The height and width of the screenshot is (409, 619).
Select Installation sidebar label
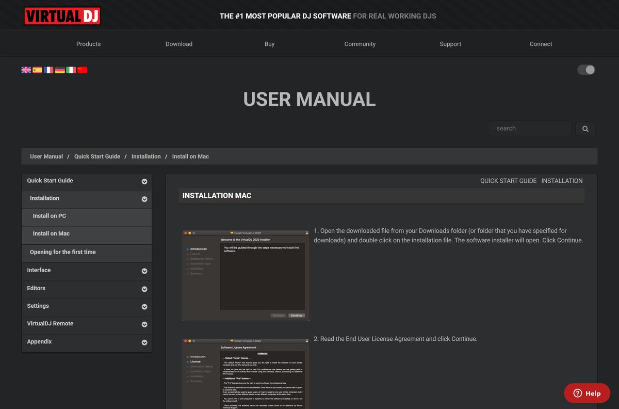pyautogui.click(x=44, y=198)
